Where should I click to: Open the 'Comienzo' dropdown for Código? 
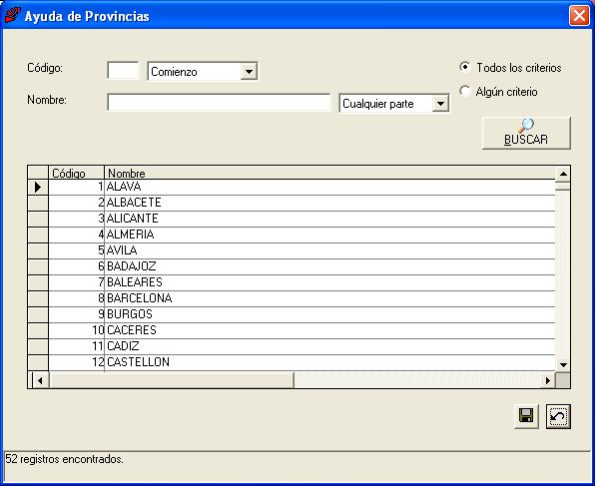(x=249, y=72)
